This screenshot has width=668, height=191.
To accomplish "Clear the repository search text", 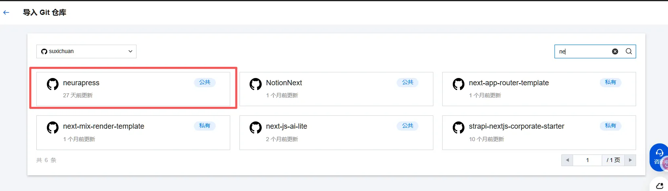I will coord(615,51).
